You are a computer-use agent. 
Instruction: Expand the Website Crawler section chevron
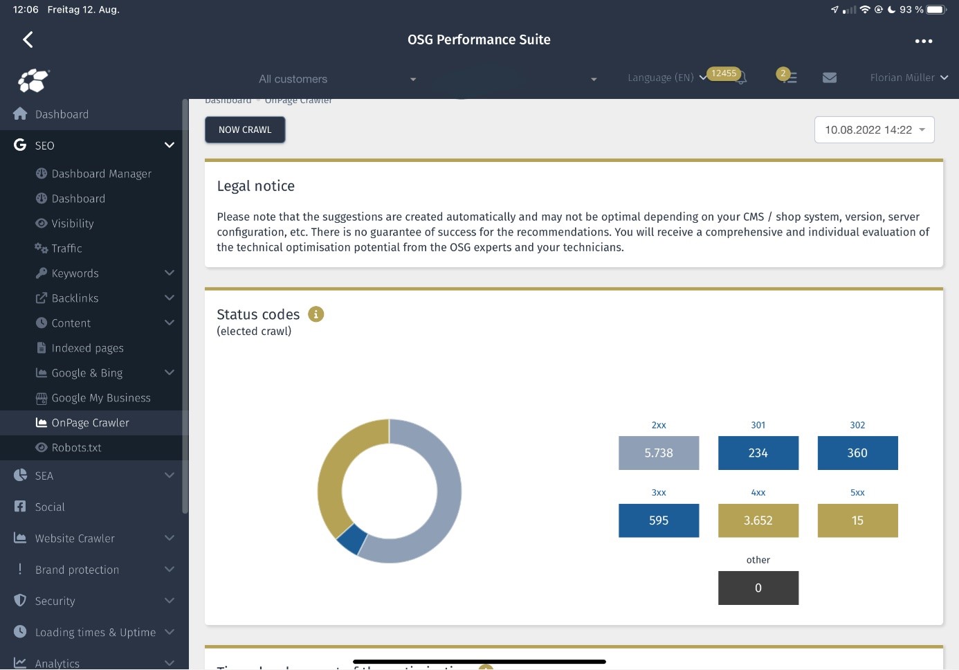pos(170,537)
